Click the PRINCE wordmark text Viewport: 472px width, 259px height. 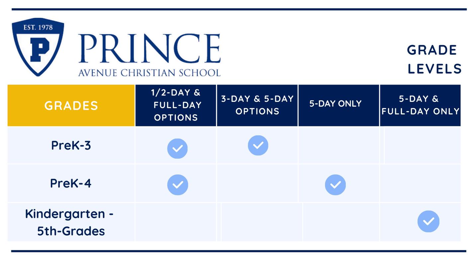(x=149, y=48)
